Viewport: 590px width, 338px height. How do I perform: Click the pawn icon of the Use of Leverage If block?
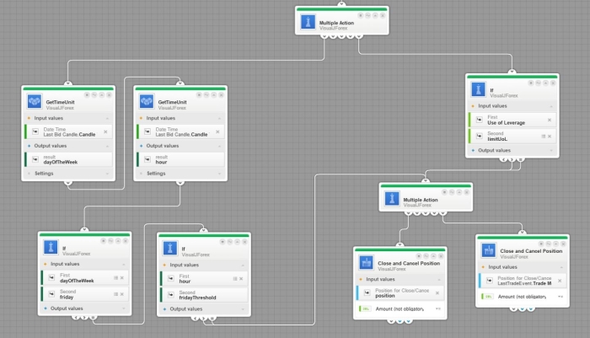tap(478, 89)
